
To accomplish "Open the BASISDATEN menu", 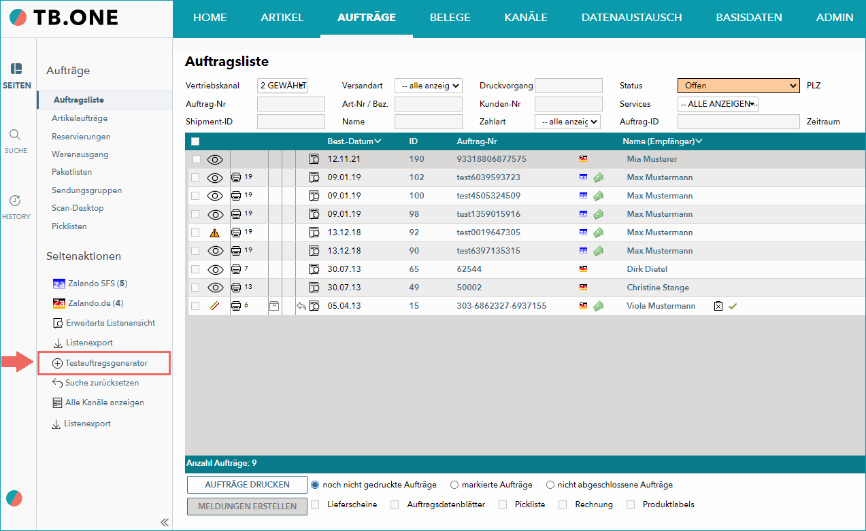I will click(749, 18).
